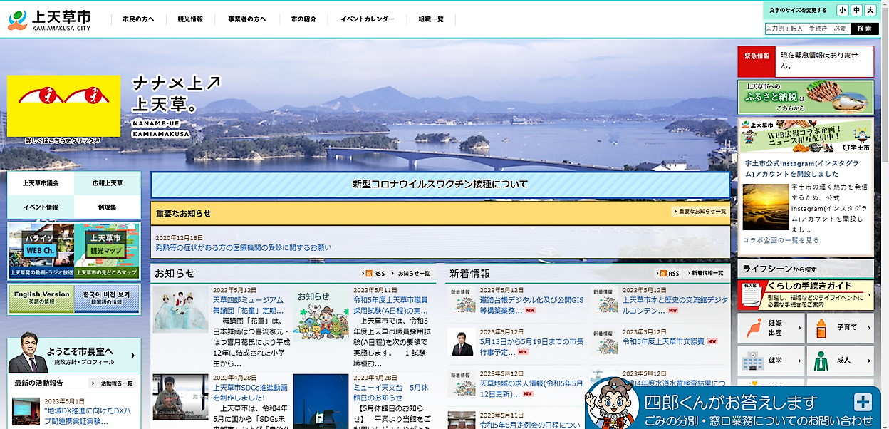This screenshot has height=429, width=889.
Task: Open the 事業者の方へ menu
Action: point(247,19)
